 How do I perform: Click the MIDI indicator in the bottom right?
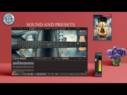[83, 74]
